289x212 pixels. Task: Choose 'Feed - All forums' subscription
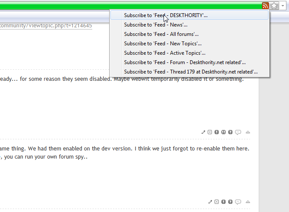click(161, 34)
